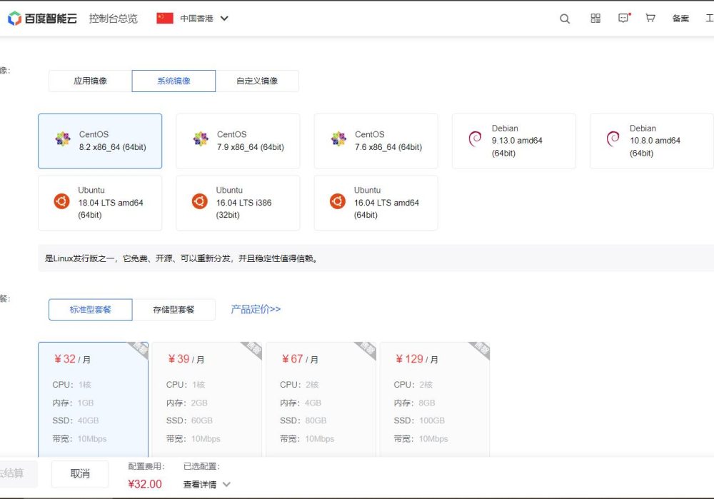Screen dimensions: 714x499
Task: Open 产品定价>> link
Action: [256, 309]
